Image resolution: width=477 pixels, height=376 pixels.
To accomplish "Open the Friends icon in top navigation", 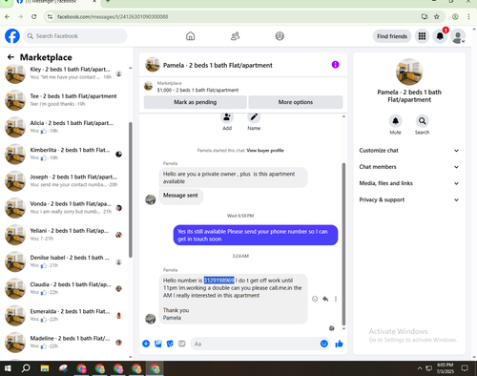I will (x=235, y=36).
